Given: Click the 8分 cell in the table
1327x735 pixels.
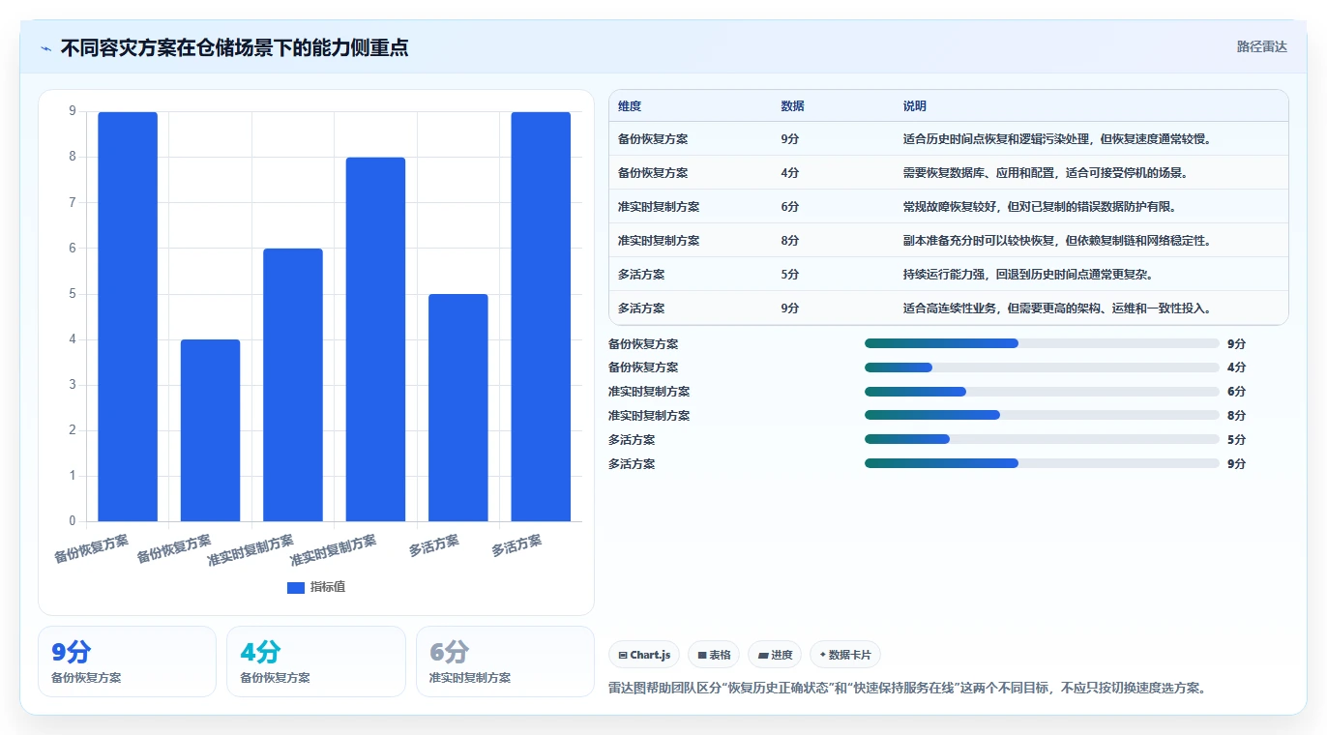Looking at the screenshot, I should coord(790,241).
